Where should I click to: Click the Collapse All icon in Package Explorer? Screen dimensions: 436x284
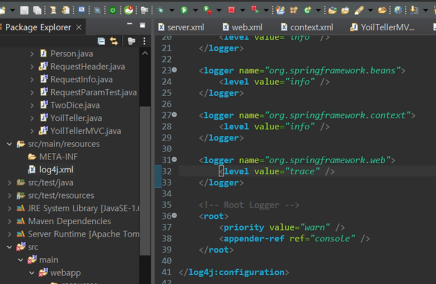tap(101, 41)
